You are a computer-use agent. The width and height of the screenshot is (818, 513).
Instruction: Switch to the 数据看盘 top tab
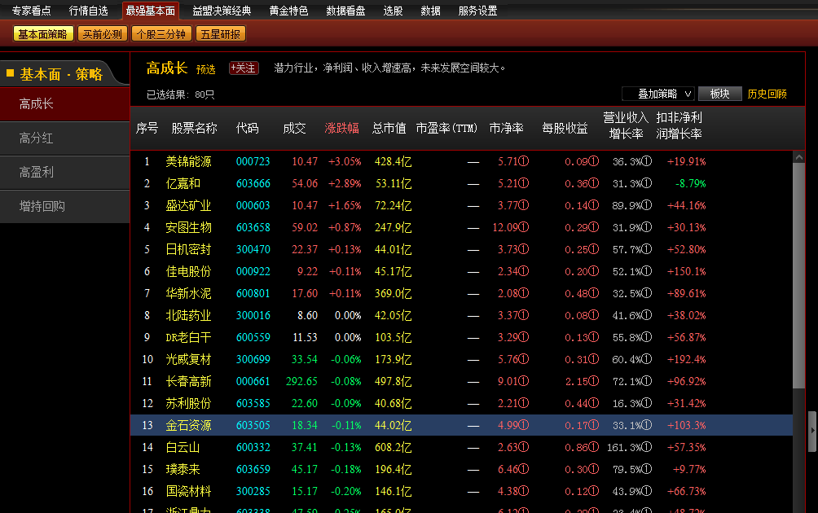(345, 11)
